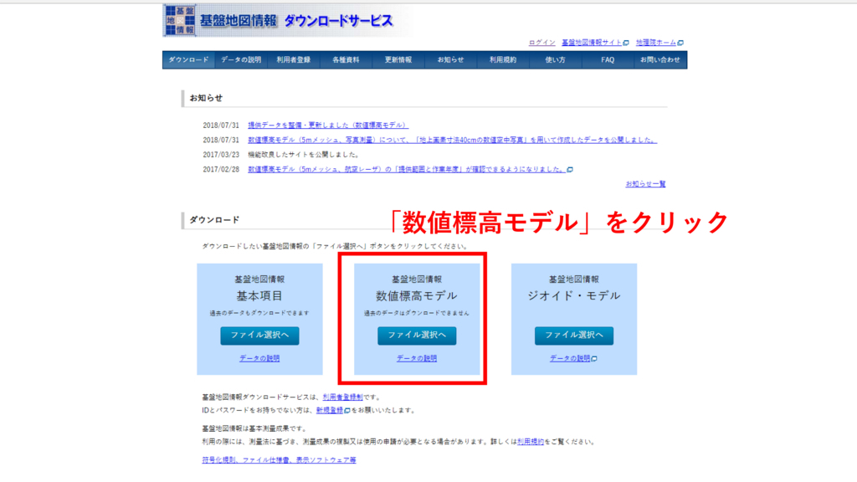Select the ダウンロード navigation tab
Screen dimensions: 857x482
point(188,60)
